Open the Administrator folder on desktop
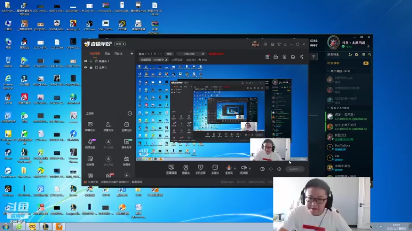This screenshot has height=231, width=412. [8, 7]
